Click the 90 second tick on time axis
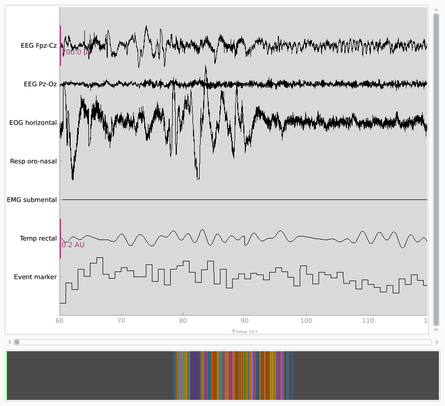The width and height of the screenshot is (445, 406). pos(244,321)
